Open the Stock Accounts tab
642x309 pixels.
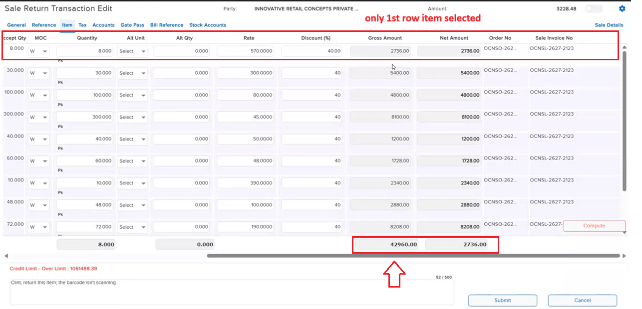tap(208, 25)
